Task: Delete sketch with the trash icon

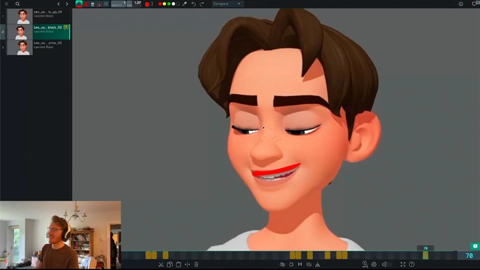Action: coord(196,265)
